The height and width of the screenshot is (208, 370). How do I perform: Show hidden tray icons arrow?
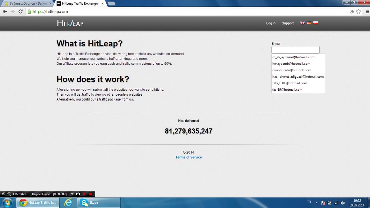317,203
